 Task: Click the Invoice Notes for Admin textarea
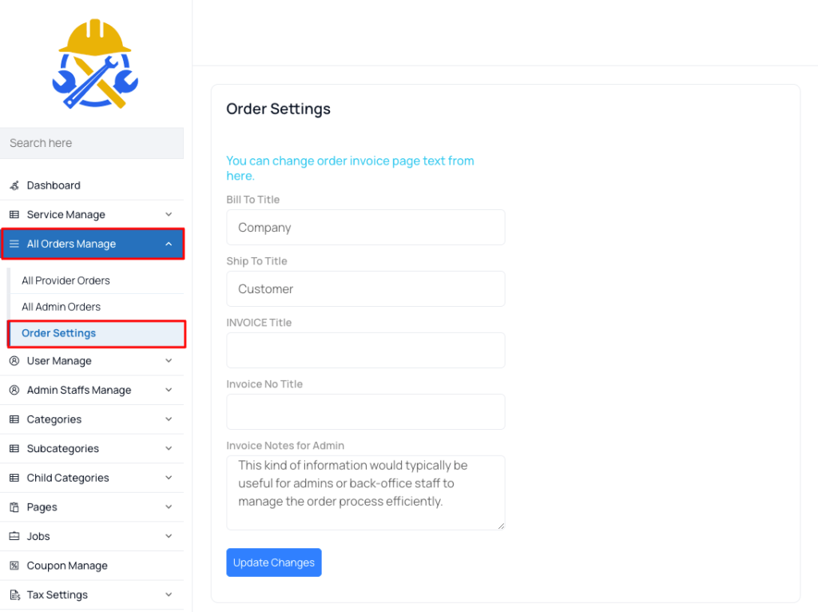366,492
